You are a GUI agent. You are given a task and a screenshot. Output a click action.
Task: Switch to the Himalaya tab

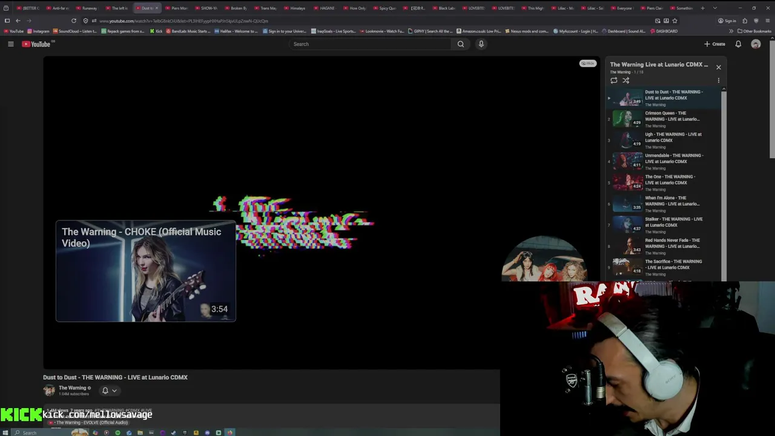point(297,8)
